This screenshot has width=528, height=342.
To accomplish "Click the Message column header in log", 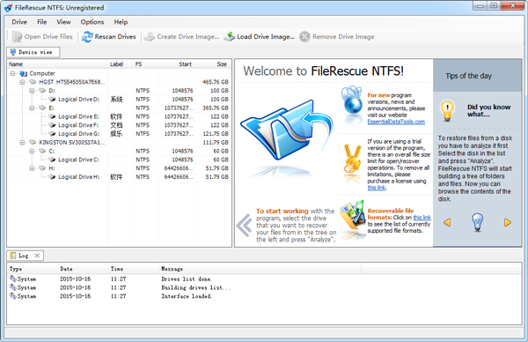I will [x=260, y=269].
